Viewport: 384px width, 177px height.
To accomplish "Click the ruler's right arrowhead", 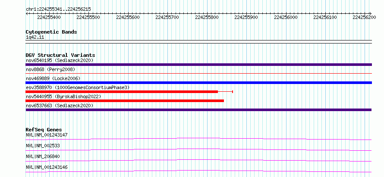I will (371, 13).
